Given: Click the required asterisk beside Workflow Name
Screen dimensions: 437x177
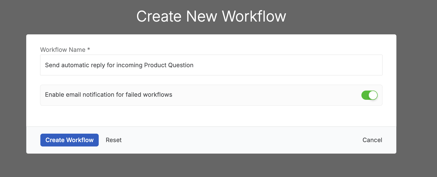Looking at the screenshot, I should coord(88,49).
